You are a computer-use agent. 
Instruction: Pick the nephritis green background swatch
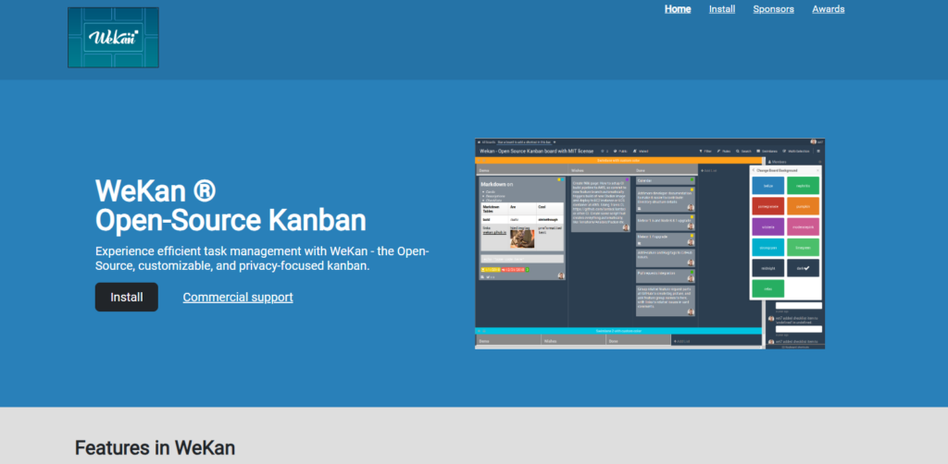803,186
